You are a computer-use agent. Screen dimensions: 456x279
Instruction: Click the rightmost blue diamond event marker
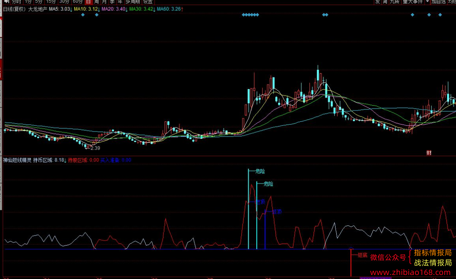tap(440, 15)
